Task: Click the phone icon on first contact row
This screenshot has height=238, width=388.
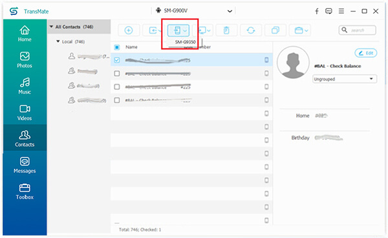Action: point(266,60)
